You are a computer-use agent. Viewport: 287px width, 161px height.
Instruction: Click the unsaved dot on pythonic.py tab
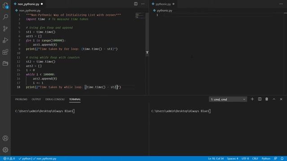coord(174,4)
